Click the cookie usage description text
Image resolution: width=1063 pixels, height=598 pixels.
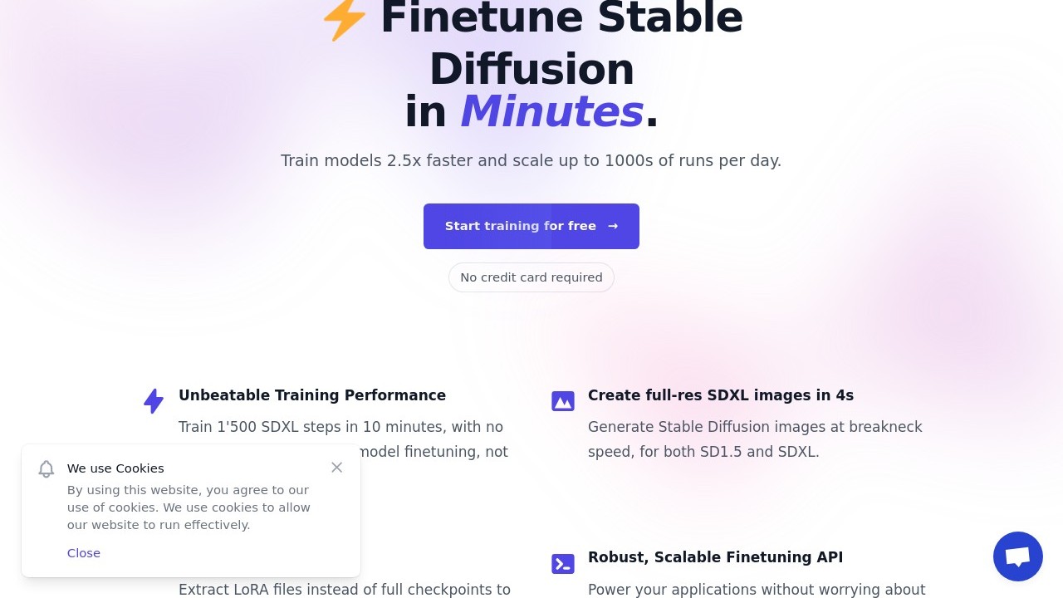[x=189, y=507]
